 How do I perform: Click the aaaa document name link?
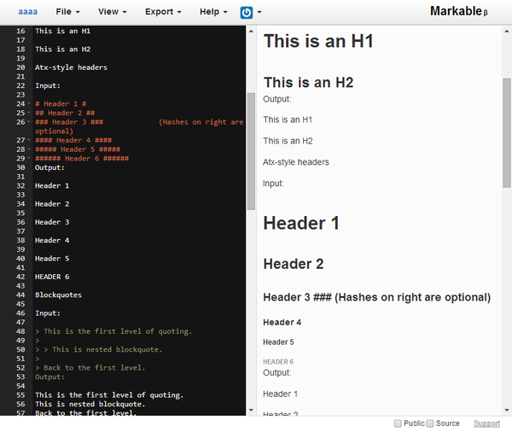(28, 12)
